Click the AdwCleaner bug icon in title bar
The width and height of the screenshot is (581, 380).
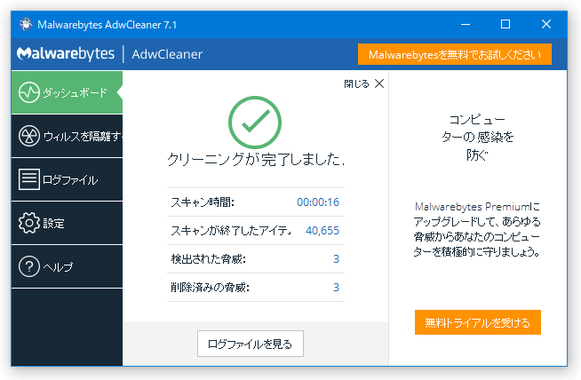(x=26, y=25)
